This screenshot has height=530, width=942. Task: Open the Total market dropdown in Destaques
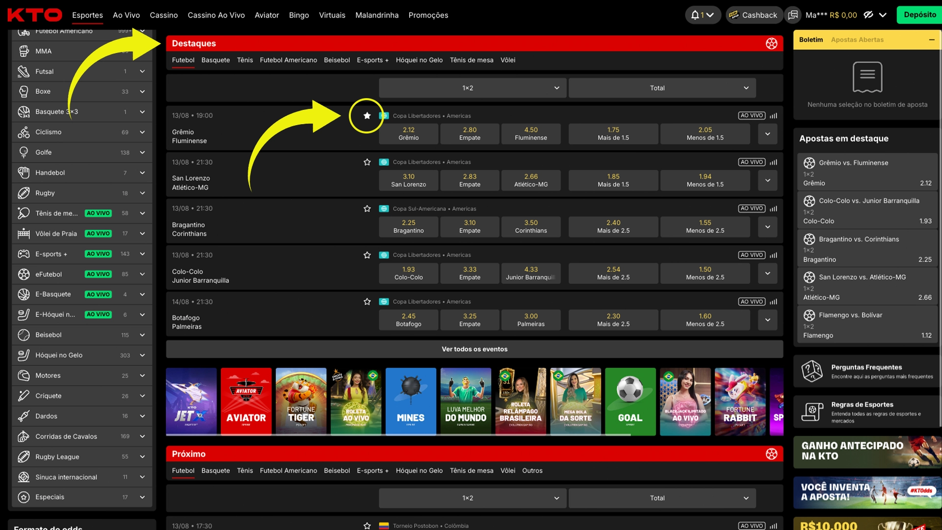click(662, 88)
